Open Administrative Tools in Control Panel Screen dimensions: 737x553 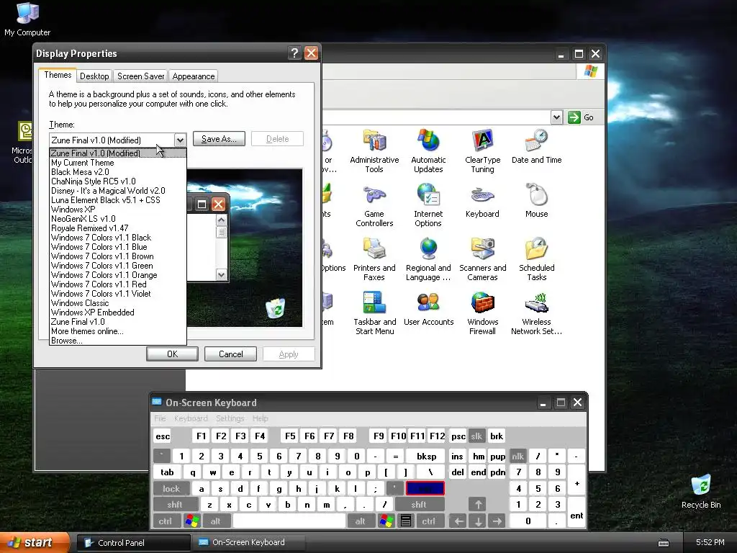(374, 151)
